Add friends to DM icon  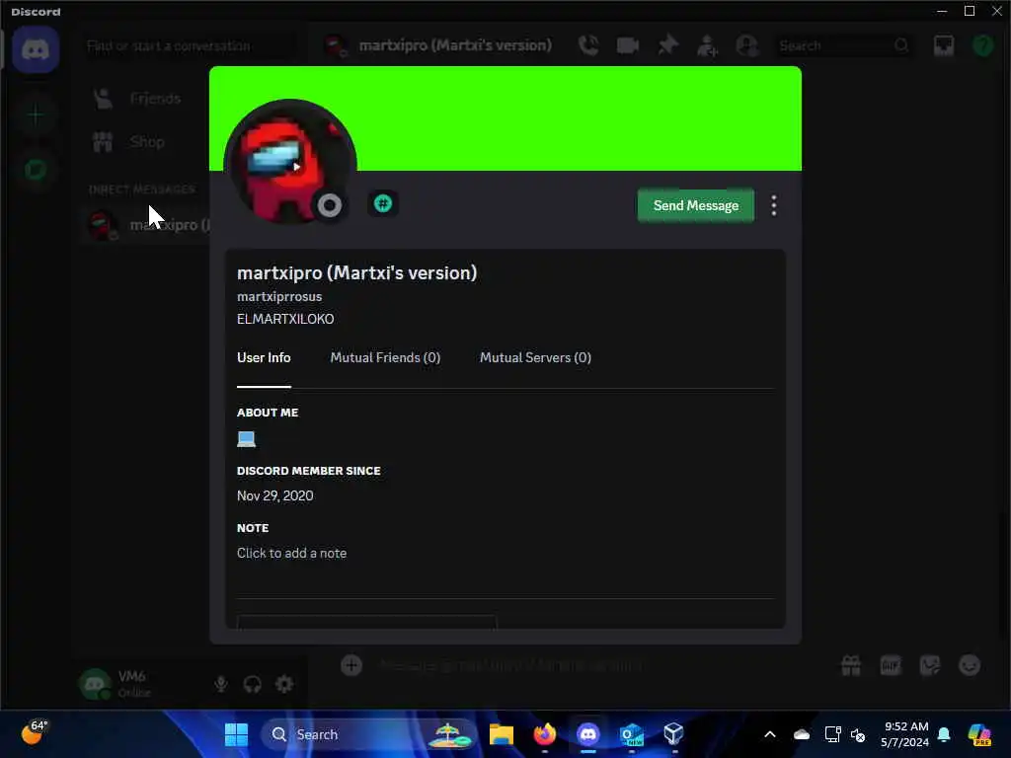(x=707, y=45)
